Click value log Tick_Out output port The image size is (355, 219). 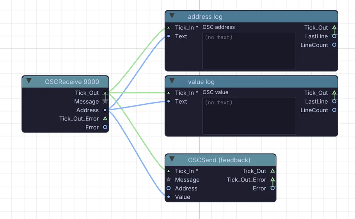(x=334, y=93)
